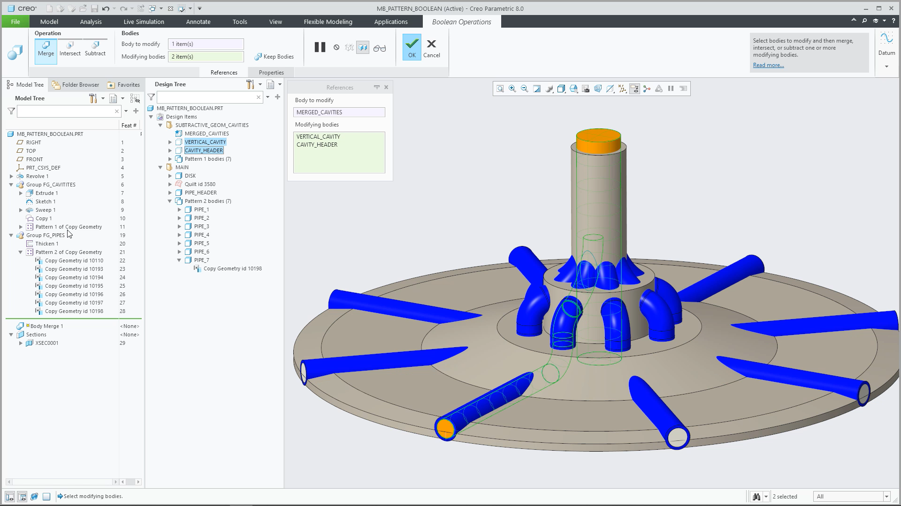901x506 pixels.
Task: Click the Undo arrow in quick access toolbar
Action: point(106,8)
